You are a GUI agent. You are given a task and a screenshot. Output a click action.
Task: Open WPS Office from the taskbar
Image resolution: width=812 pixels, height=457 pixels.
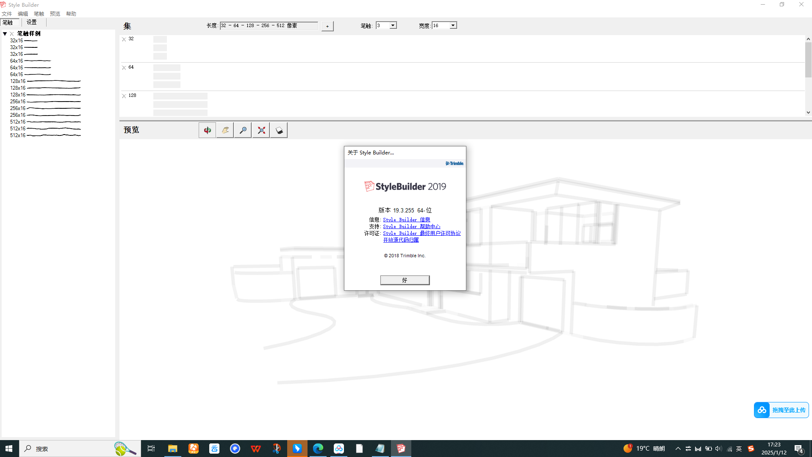[256, 449]
